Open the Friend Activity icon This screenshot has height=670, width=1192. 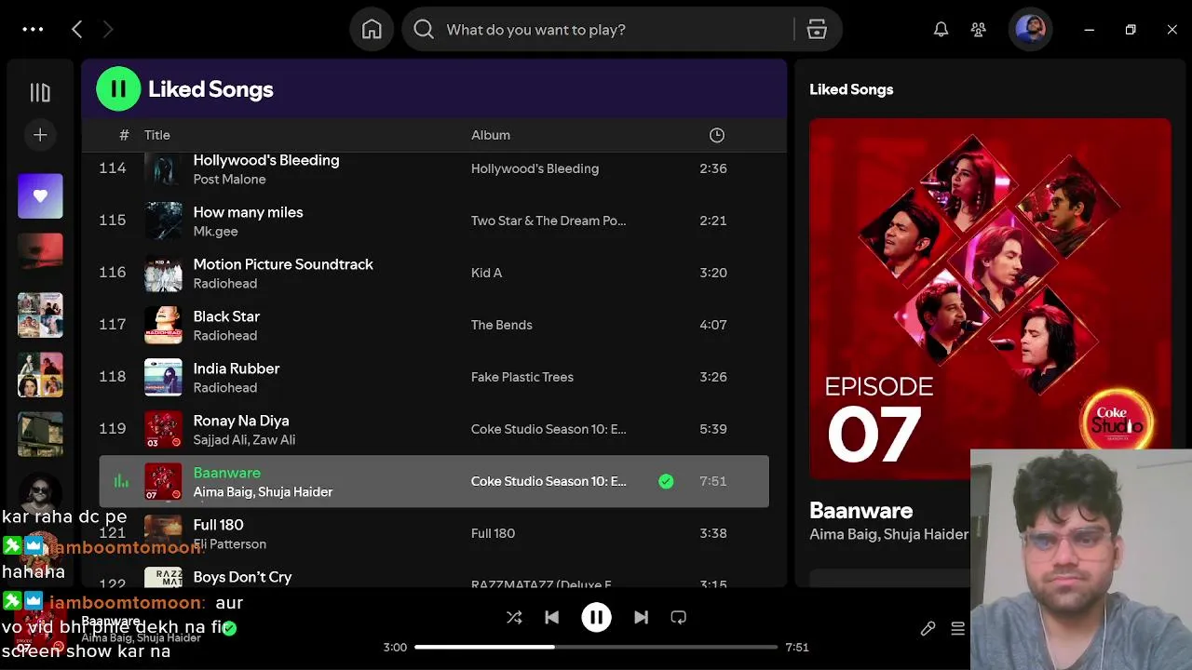pyautogui.click(x=978, y=30)
